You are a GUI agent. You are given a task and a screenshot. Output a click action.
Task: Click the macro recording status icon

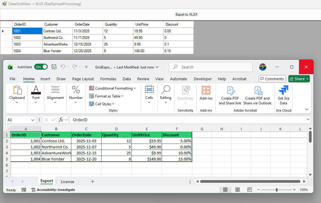(24, 190)
